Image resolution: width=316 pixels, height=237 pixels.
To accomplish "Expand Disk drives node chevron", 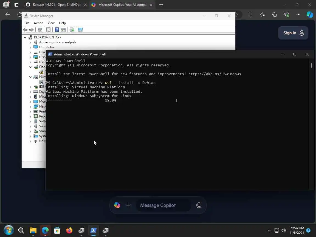I will click(x=30, y=52).
